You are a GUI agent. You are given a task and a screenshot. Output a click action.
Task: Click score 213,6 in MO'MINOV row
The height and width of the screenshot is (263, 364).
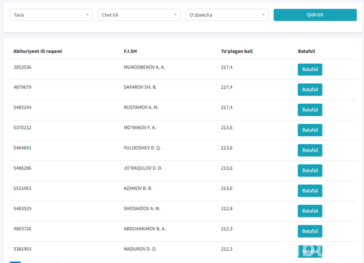(x=226, y=127)
